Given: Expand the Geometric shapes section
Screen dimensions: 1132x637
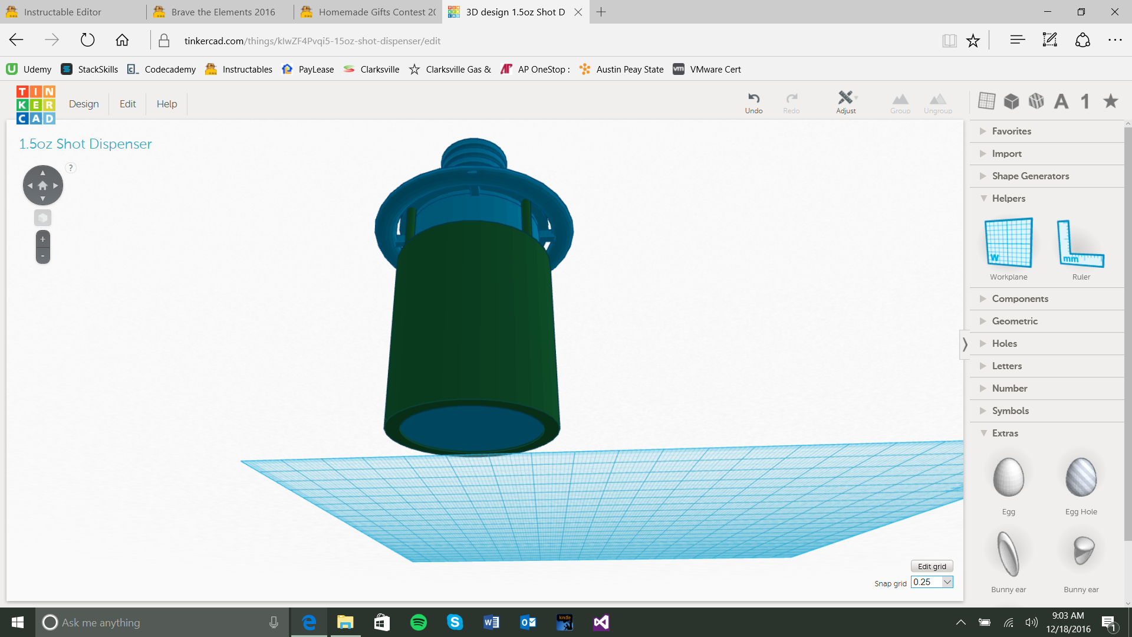Looking at the screenshot, I should [x=1014, y=321].
